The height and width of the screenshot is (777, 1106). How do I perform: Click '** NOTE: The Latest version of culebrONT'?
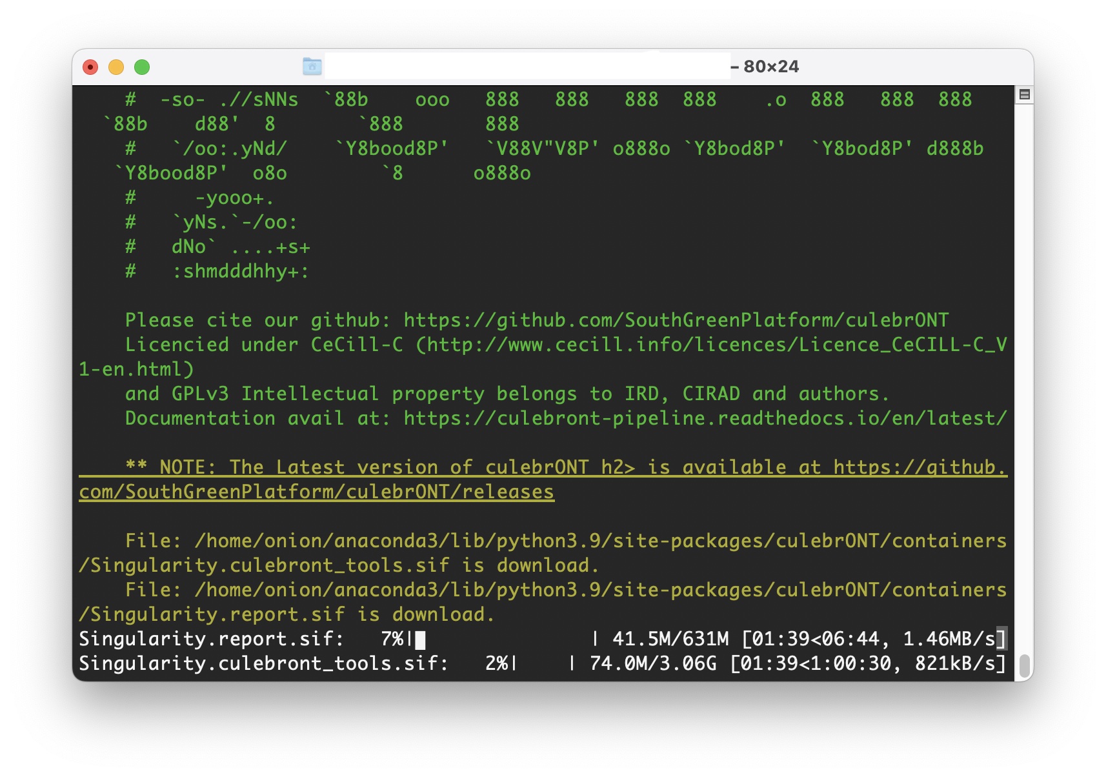357,467
